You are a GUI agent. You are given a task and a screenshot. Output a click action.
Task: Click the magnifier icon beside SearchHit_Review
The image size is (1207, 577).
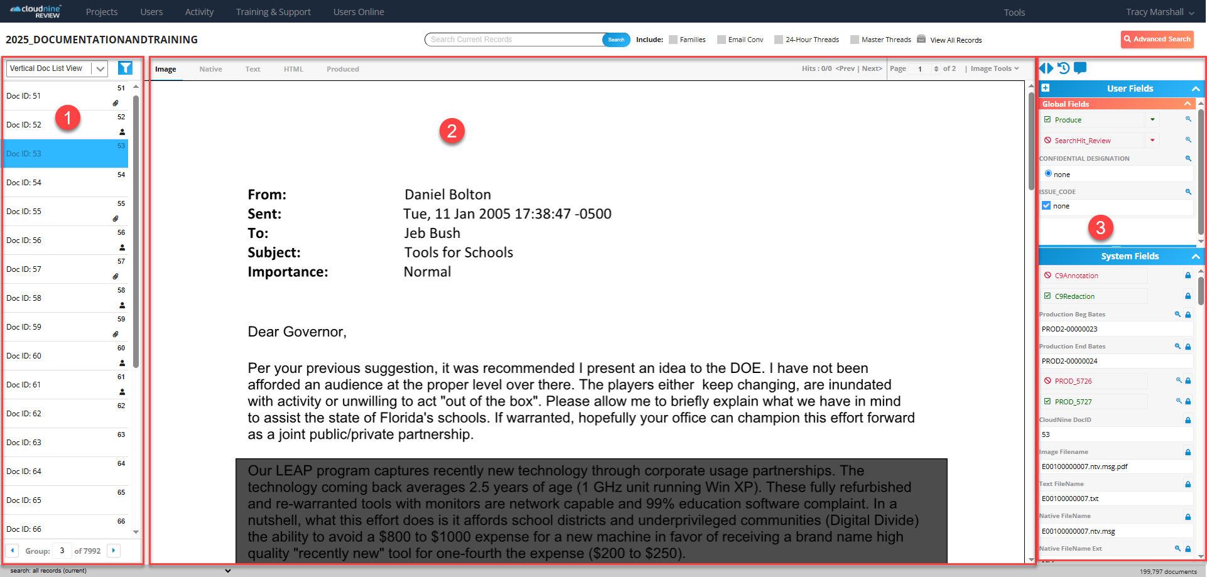click(1188, 140)
